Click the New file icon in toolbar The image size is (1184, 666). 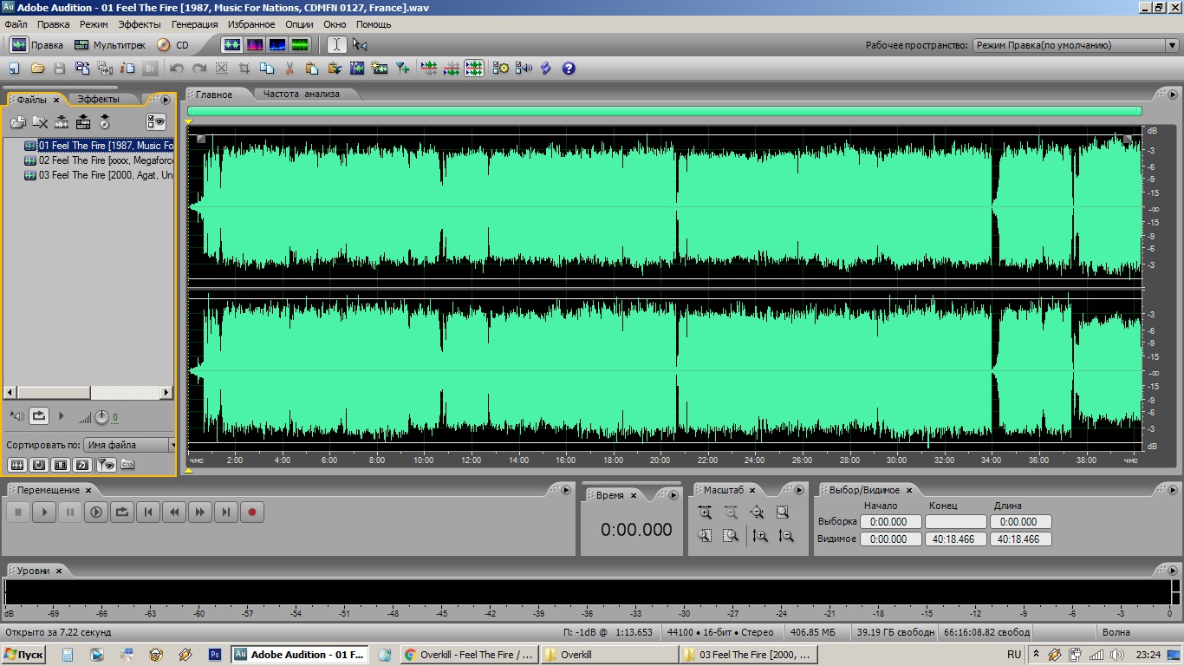click(14, 69)
